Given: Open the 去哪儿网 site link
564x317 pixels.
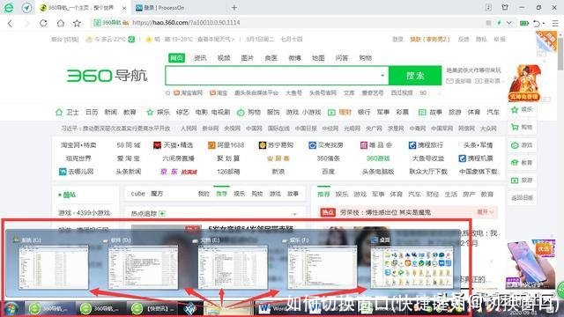Looking at the screenshot, I should 77,172.
